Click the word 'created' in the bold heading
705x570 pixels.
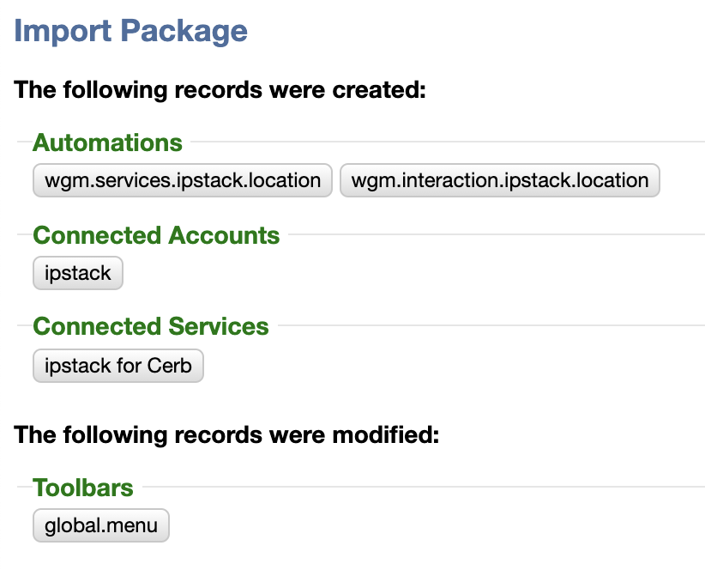pos(378,89)
